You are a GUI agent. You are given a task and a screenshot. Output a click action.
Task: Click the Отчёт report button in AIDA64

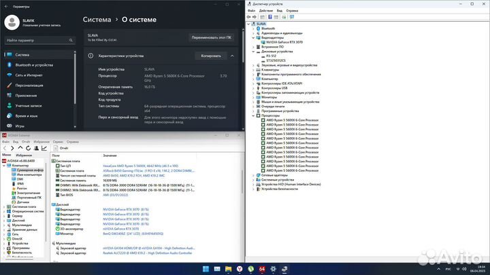pyautogui.click(x=61, y=148)
